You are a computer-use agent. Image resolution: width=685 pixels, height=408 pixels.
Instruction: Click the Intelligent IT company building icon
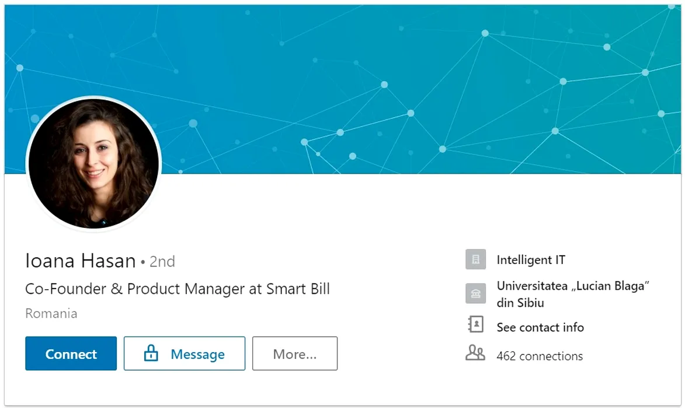[x=475, y=259]
